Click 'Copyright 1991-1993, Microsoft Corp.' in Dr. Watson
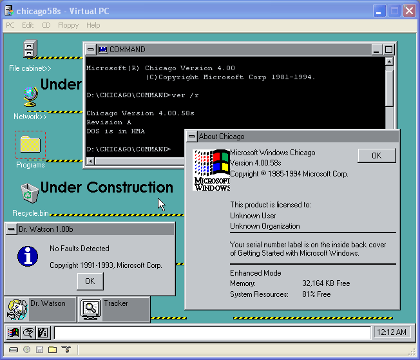This screenshot has width=420, height=360. point(106,265)
